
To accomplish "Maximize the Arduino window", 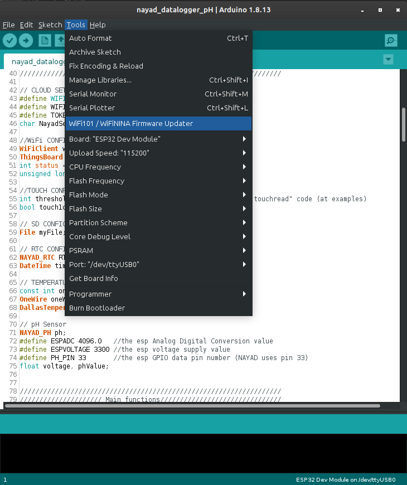I will [380, 10].
